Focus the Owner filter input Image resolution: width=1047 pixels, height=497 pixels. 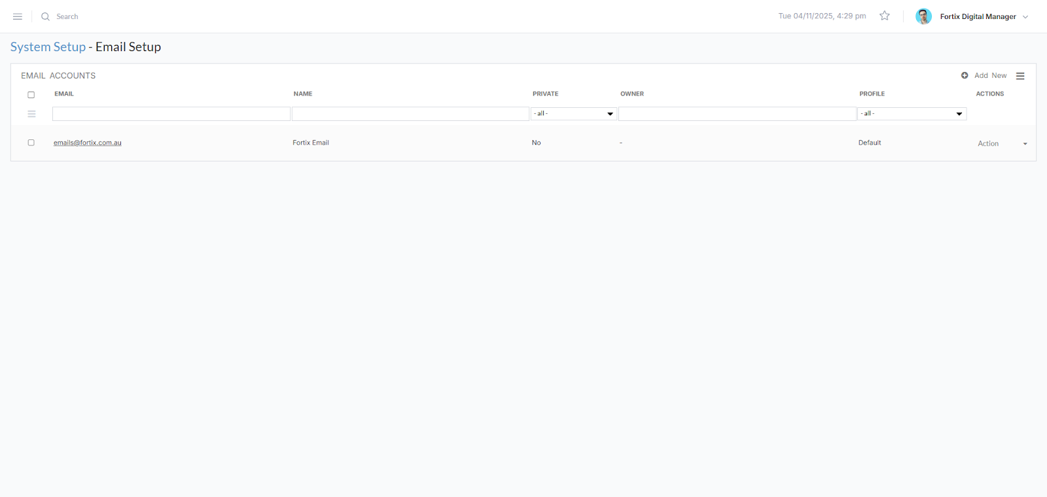[x=737, y=114]
